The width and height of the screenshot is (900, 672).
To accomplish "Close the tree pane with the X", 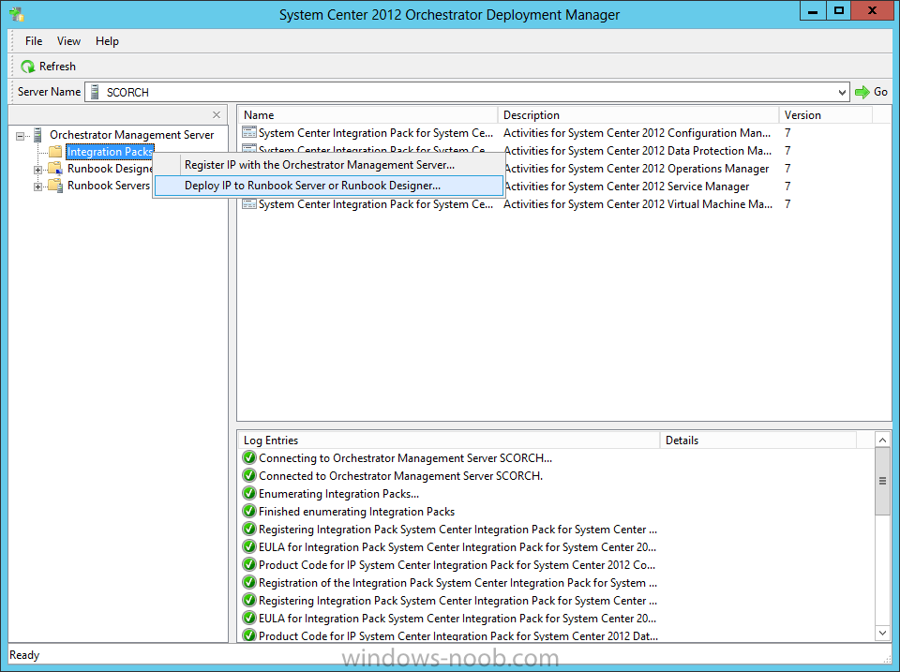I will point(217,114).
